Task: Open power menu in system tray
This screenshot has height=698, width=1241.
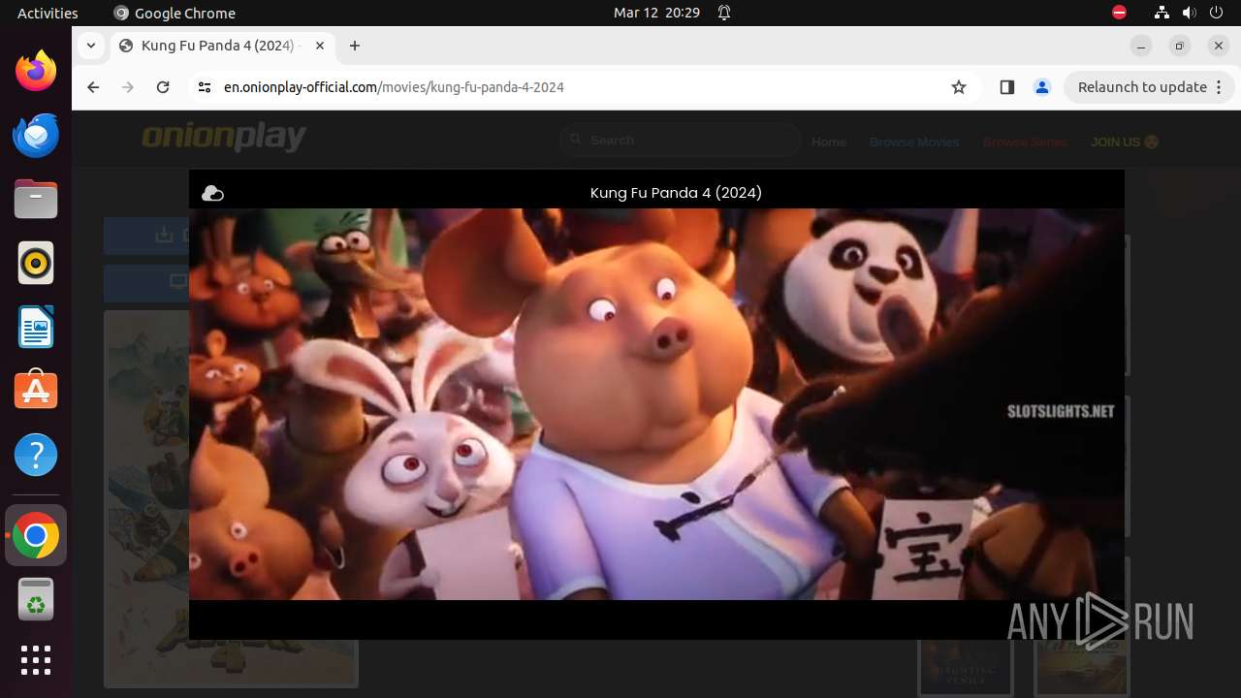Action: [x=1216, y=13]
